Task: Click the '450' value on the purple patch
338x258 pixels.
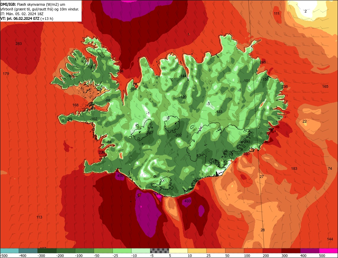Action: (120, 176)
